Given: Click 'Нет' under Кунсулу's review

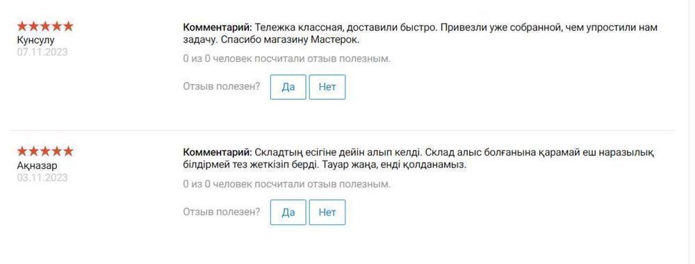Looking at the screenshot, I should (x=327, y=87).
